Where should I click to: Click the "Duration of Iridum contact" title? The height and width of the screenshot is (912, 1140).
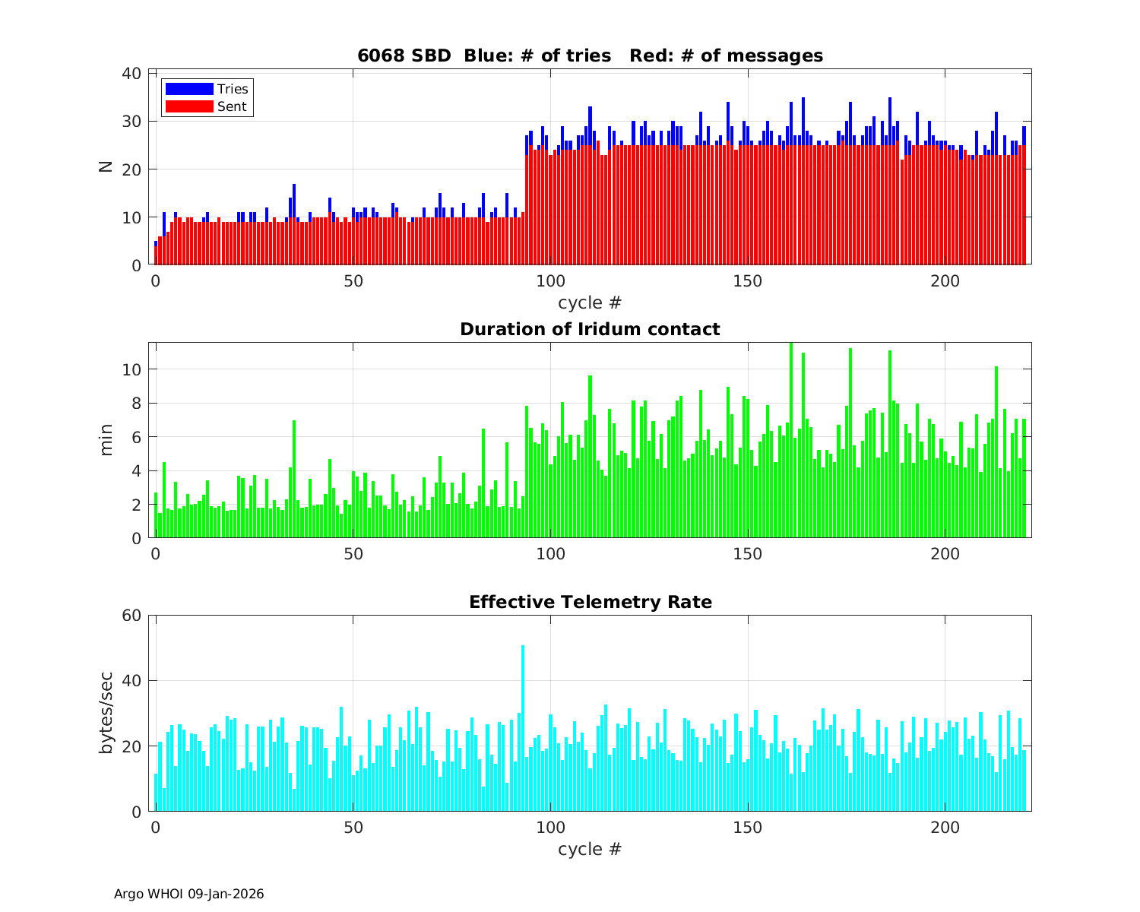590,329
